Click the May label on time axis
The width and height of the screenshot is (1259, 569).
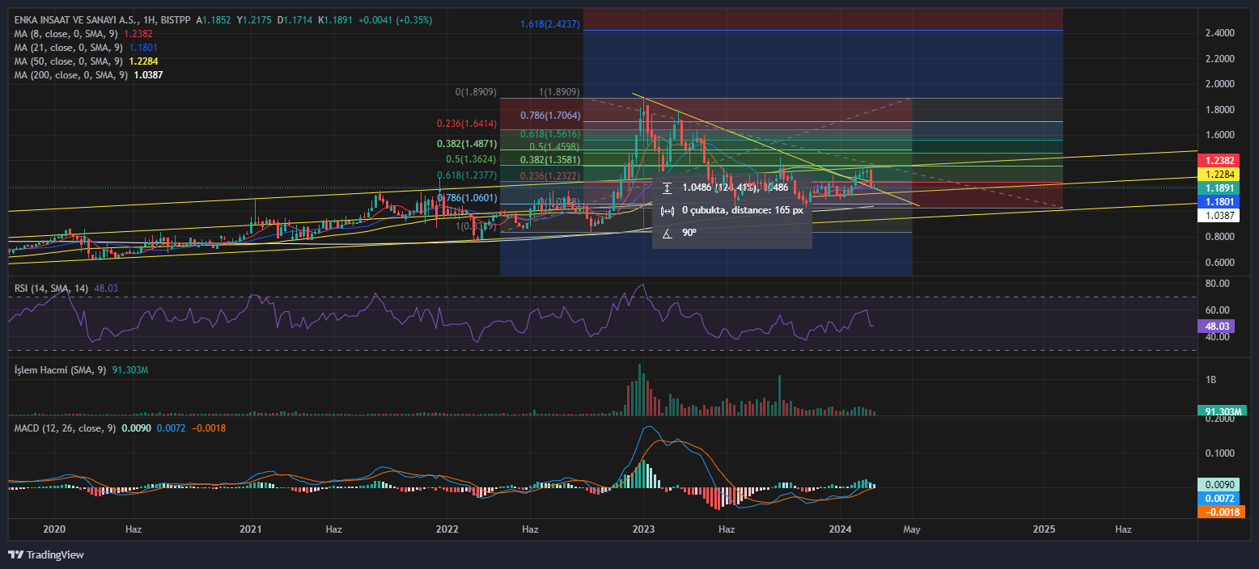pyautogui.click(x=912, y=529)
